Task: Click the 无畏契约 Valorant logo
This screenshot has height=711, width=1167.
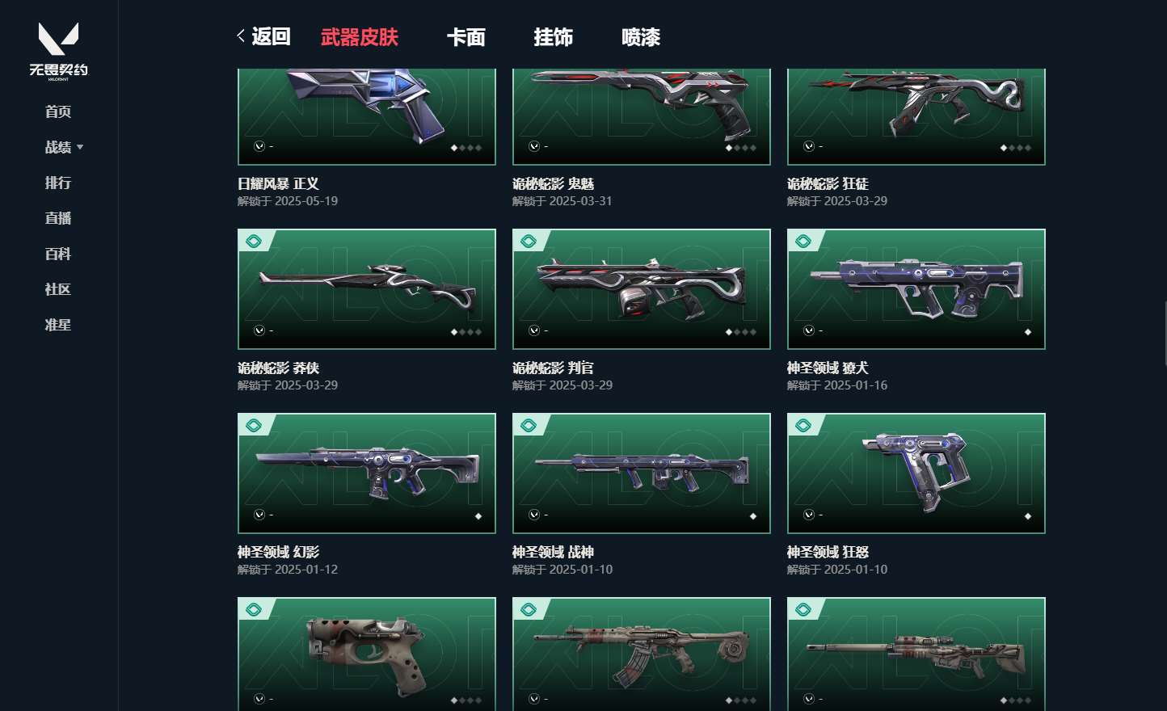Action: click(58, 52)
